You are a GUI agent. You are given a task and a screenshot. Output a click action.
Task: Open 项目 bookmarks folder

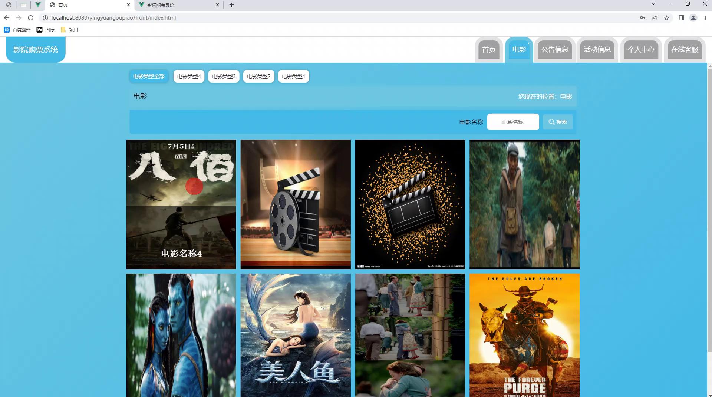click(69, 30)
